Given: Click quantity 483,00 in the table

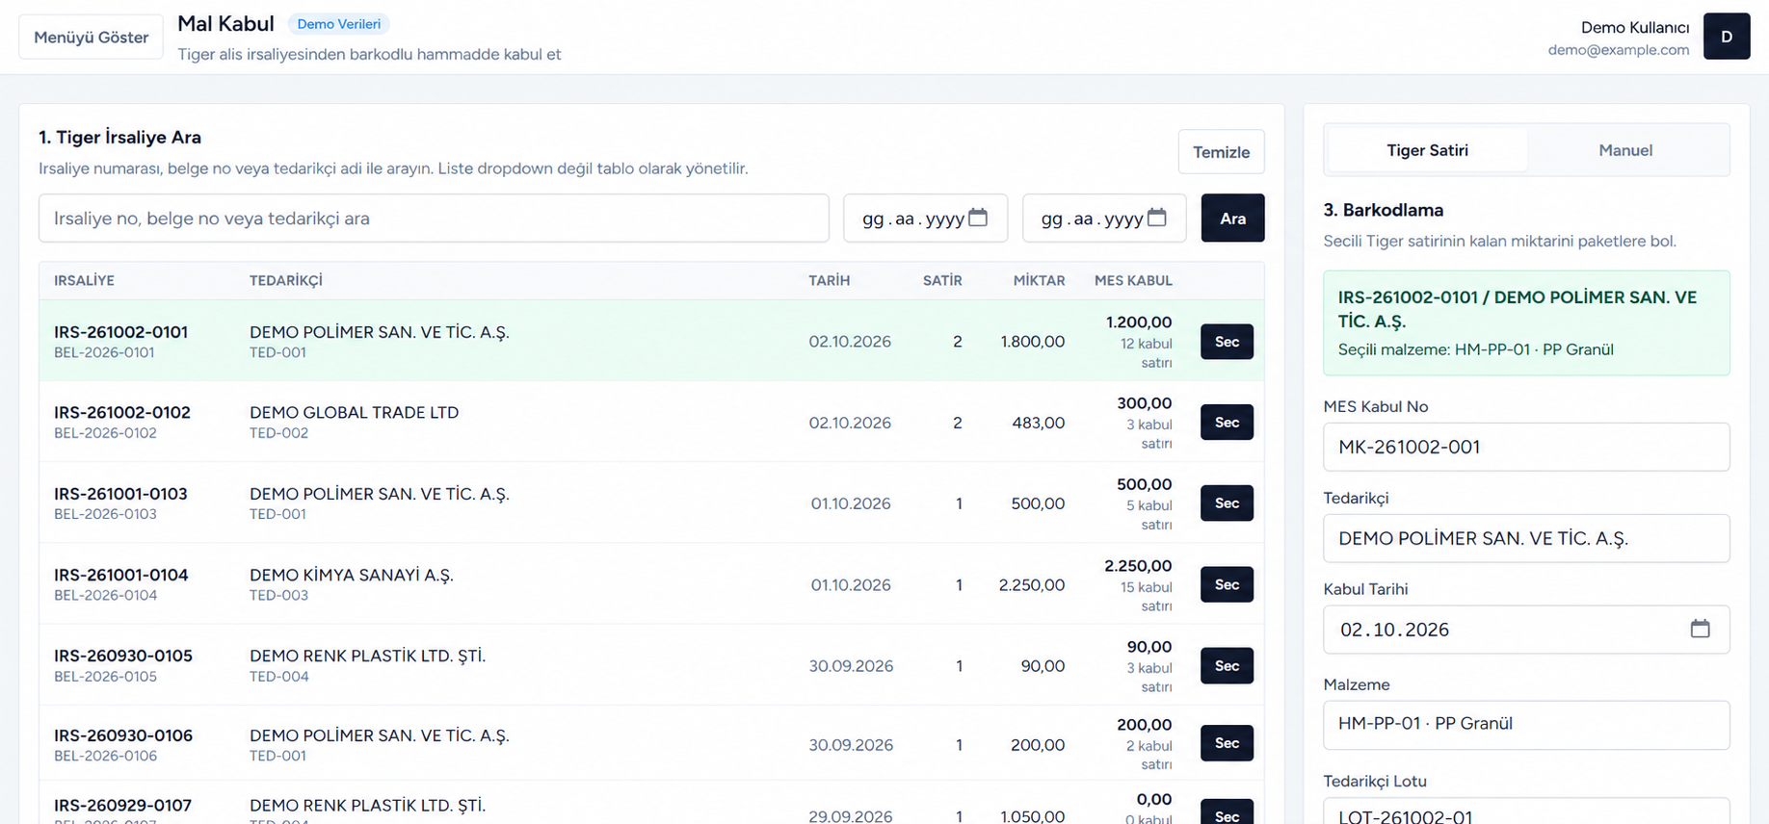Looking at the screenshot, I should coord(1039,423).
